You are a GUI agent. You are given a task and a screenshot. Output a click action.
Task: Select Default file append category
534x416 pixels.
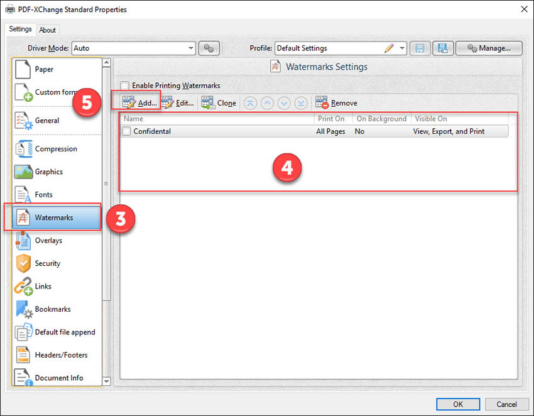(x=57, y=332)
